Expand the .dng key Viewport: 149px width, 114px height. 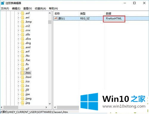[x=18, y=43]
